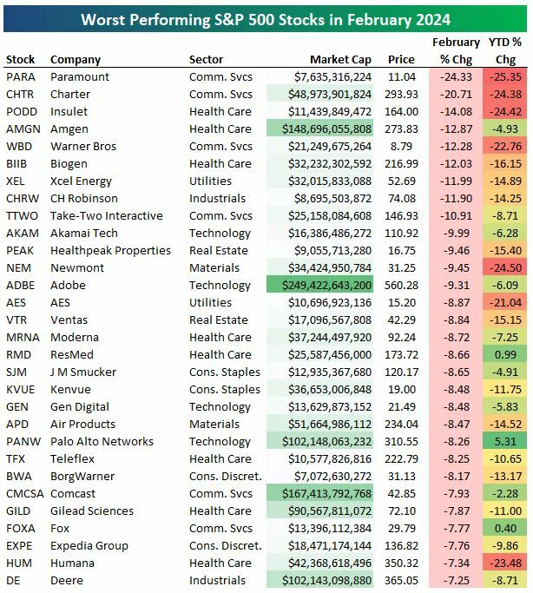Select Newmont's YTD value -24.50
The width and height of the screenshot is (533, 593).
pyautogui.click(x=503, y=267)
